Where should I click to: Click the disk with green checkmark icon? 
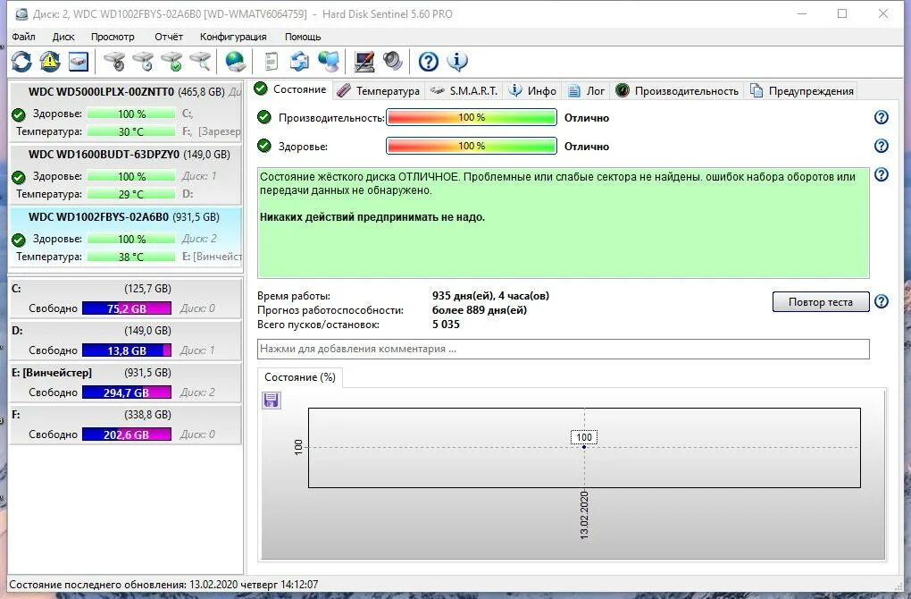coord(171,61)
